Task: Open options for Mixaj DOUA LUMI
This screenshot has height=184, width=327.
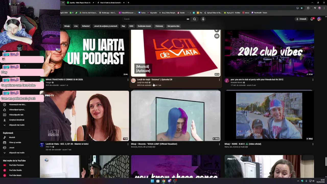Action: coord(219,144)
